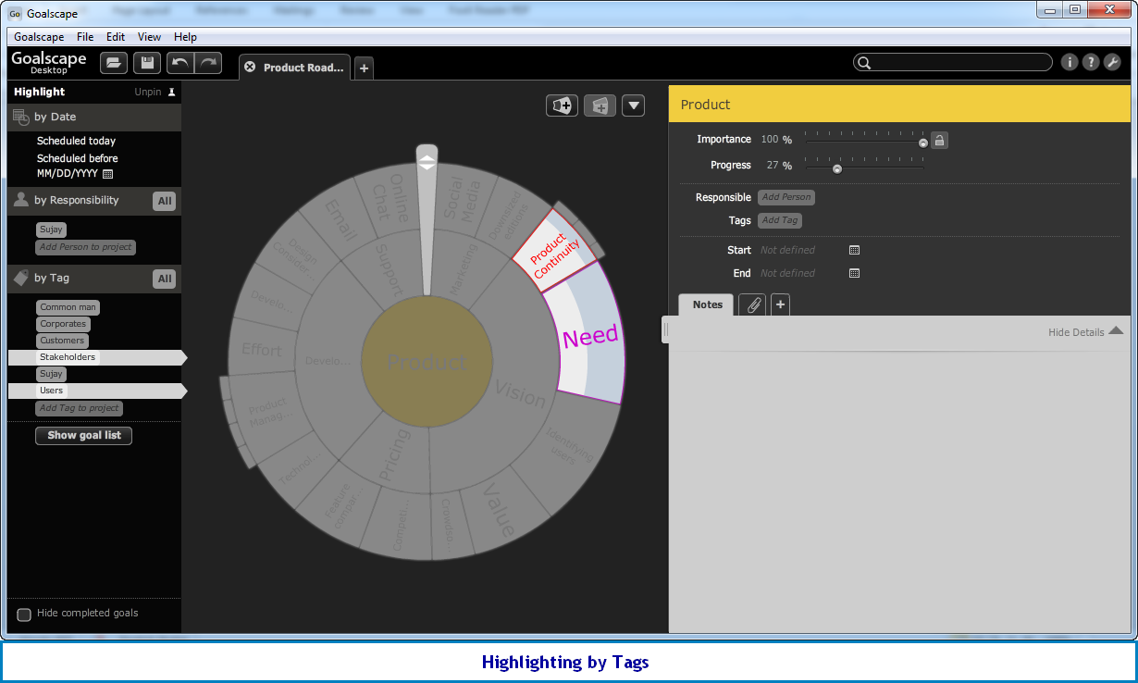Open Start date calendar icon
1138x683 pixels.
point(854,250)
